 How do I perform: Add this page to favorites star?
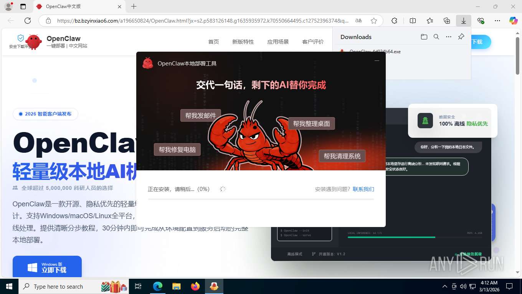click(x=374, y=21)
